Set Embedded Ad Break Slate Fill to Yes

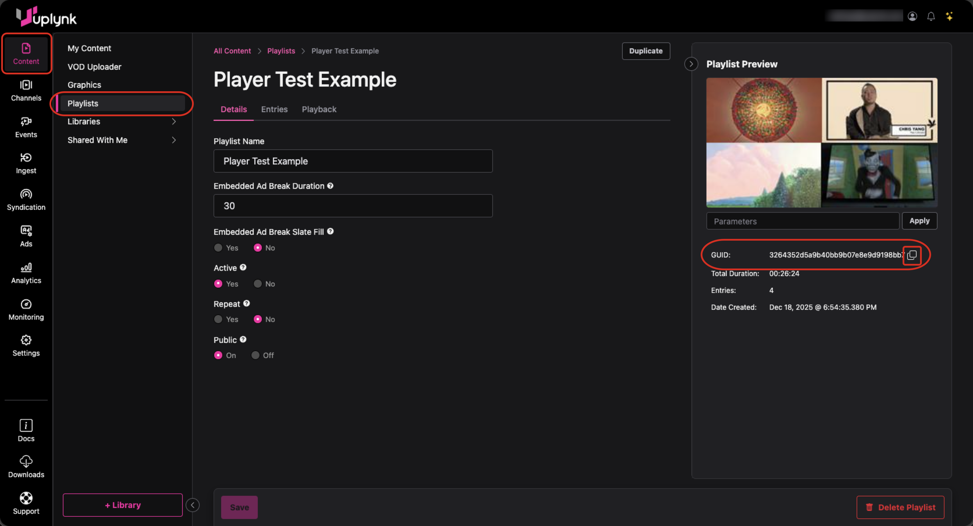[218, 248]
